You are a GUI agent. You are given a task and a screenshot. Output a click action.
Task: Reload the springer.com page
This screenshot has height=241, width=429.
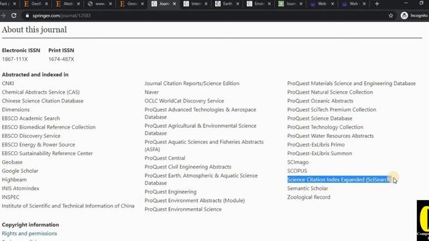tap(13, 15)
